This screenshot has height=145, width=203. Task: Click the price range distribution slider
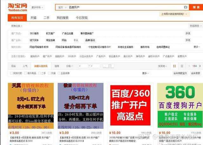108,66
